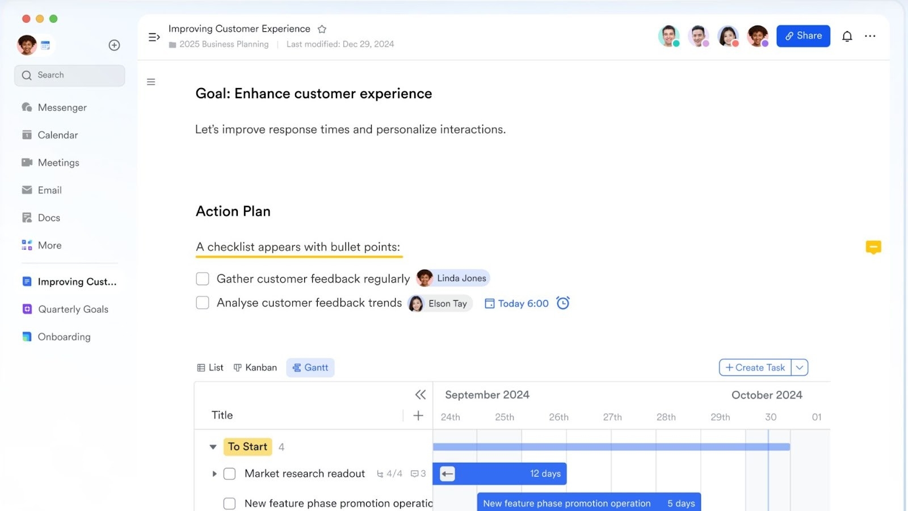The image size is (908, 511).
Task: Check Gather customer feedback regularly
Action: 203,279
